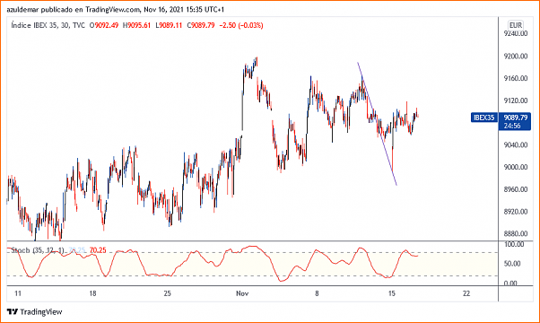Click the close value C9089.79
Screen dimensions: 540x323
pyautogui.click(x=200, y=25)
